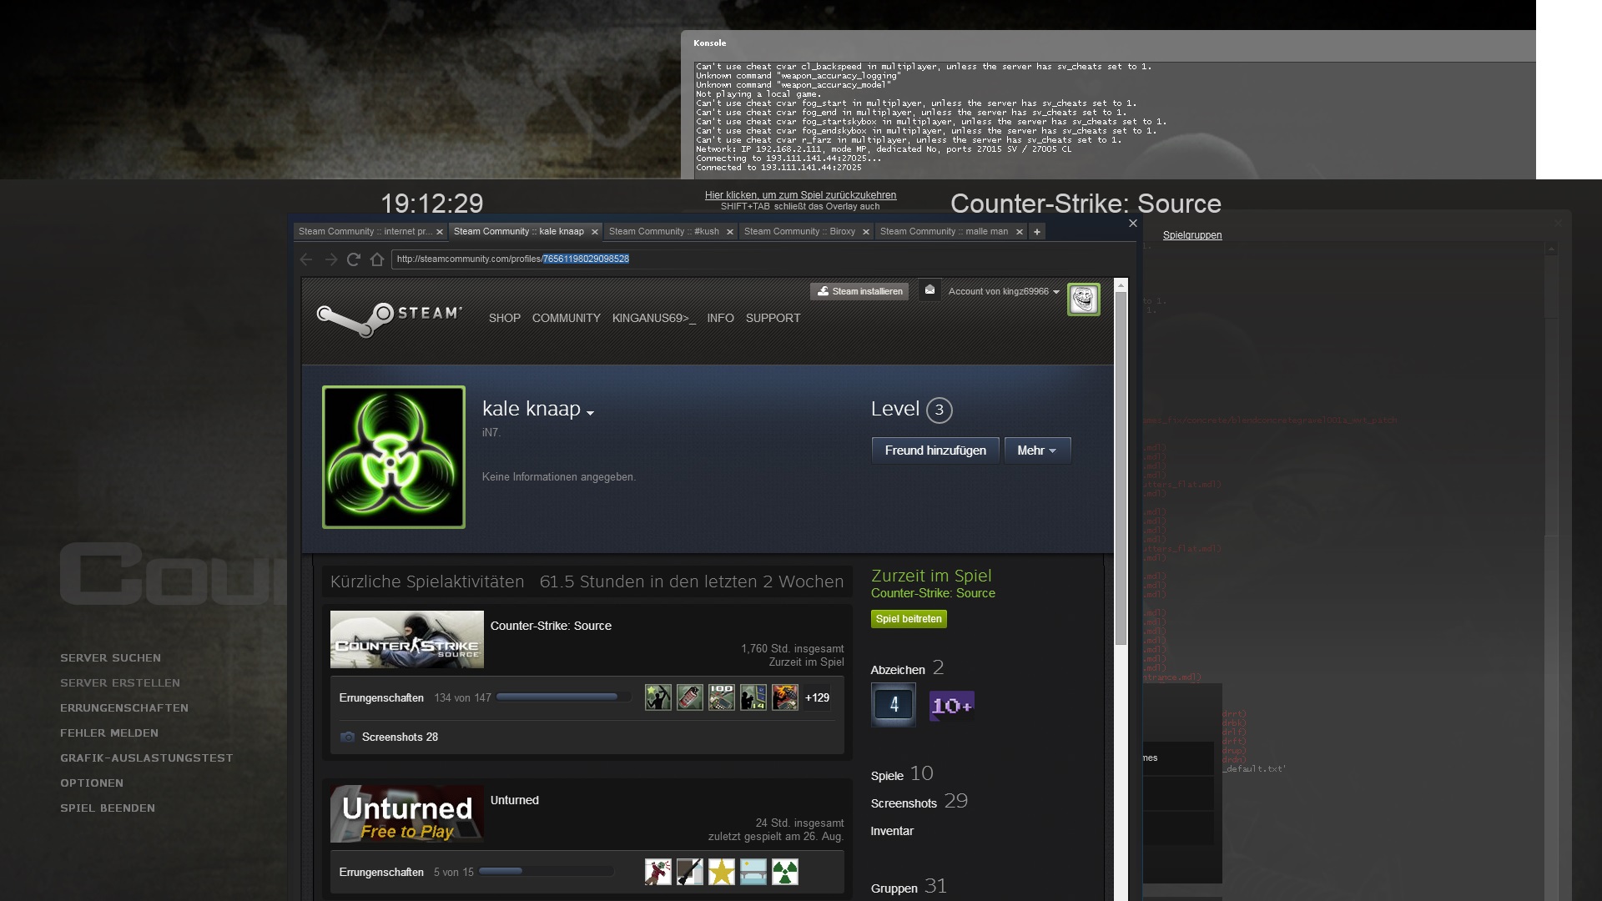Go back in overlay browser

coord(306,259)
